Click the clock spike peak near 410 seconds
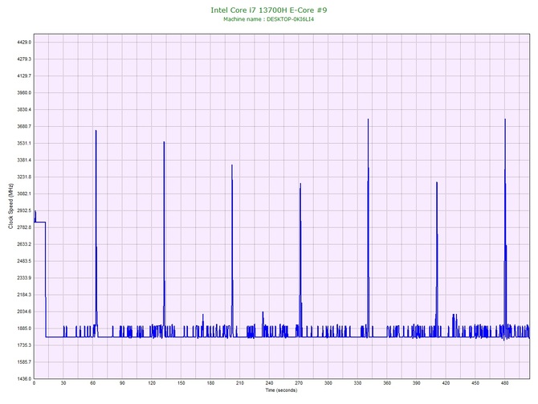This screenshot has width=538, height=404. pos(437,182)
